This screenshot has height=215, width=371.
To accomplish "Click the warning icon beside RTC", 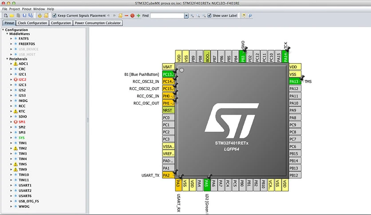I will 16,111.
